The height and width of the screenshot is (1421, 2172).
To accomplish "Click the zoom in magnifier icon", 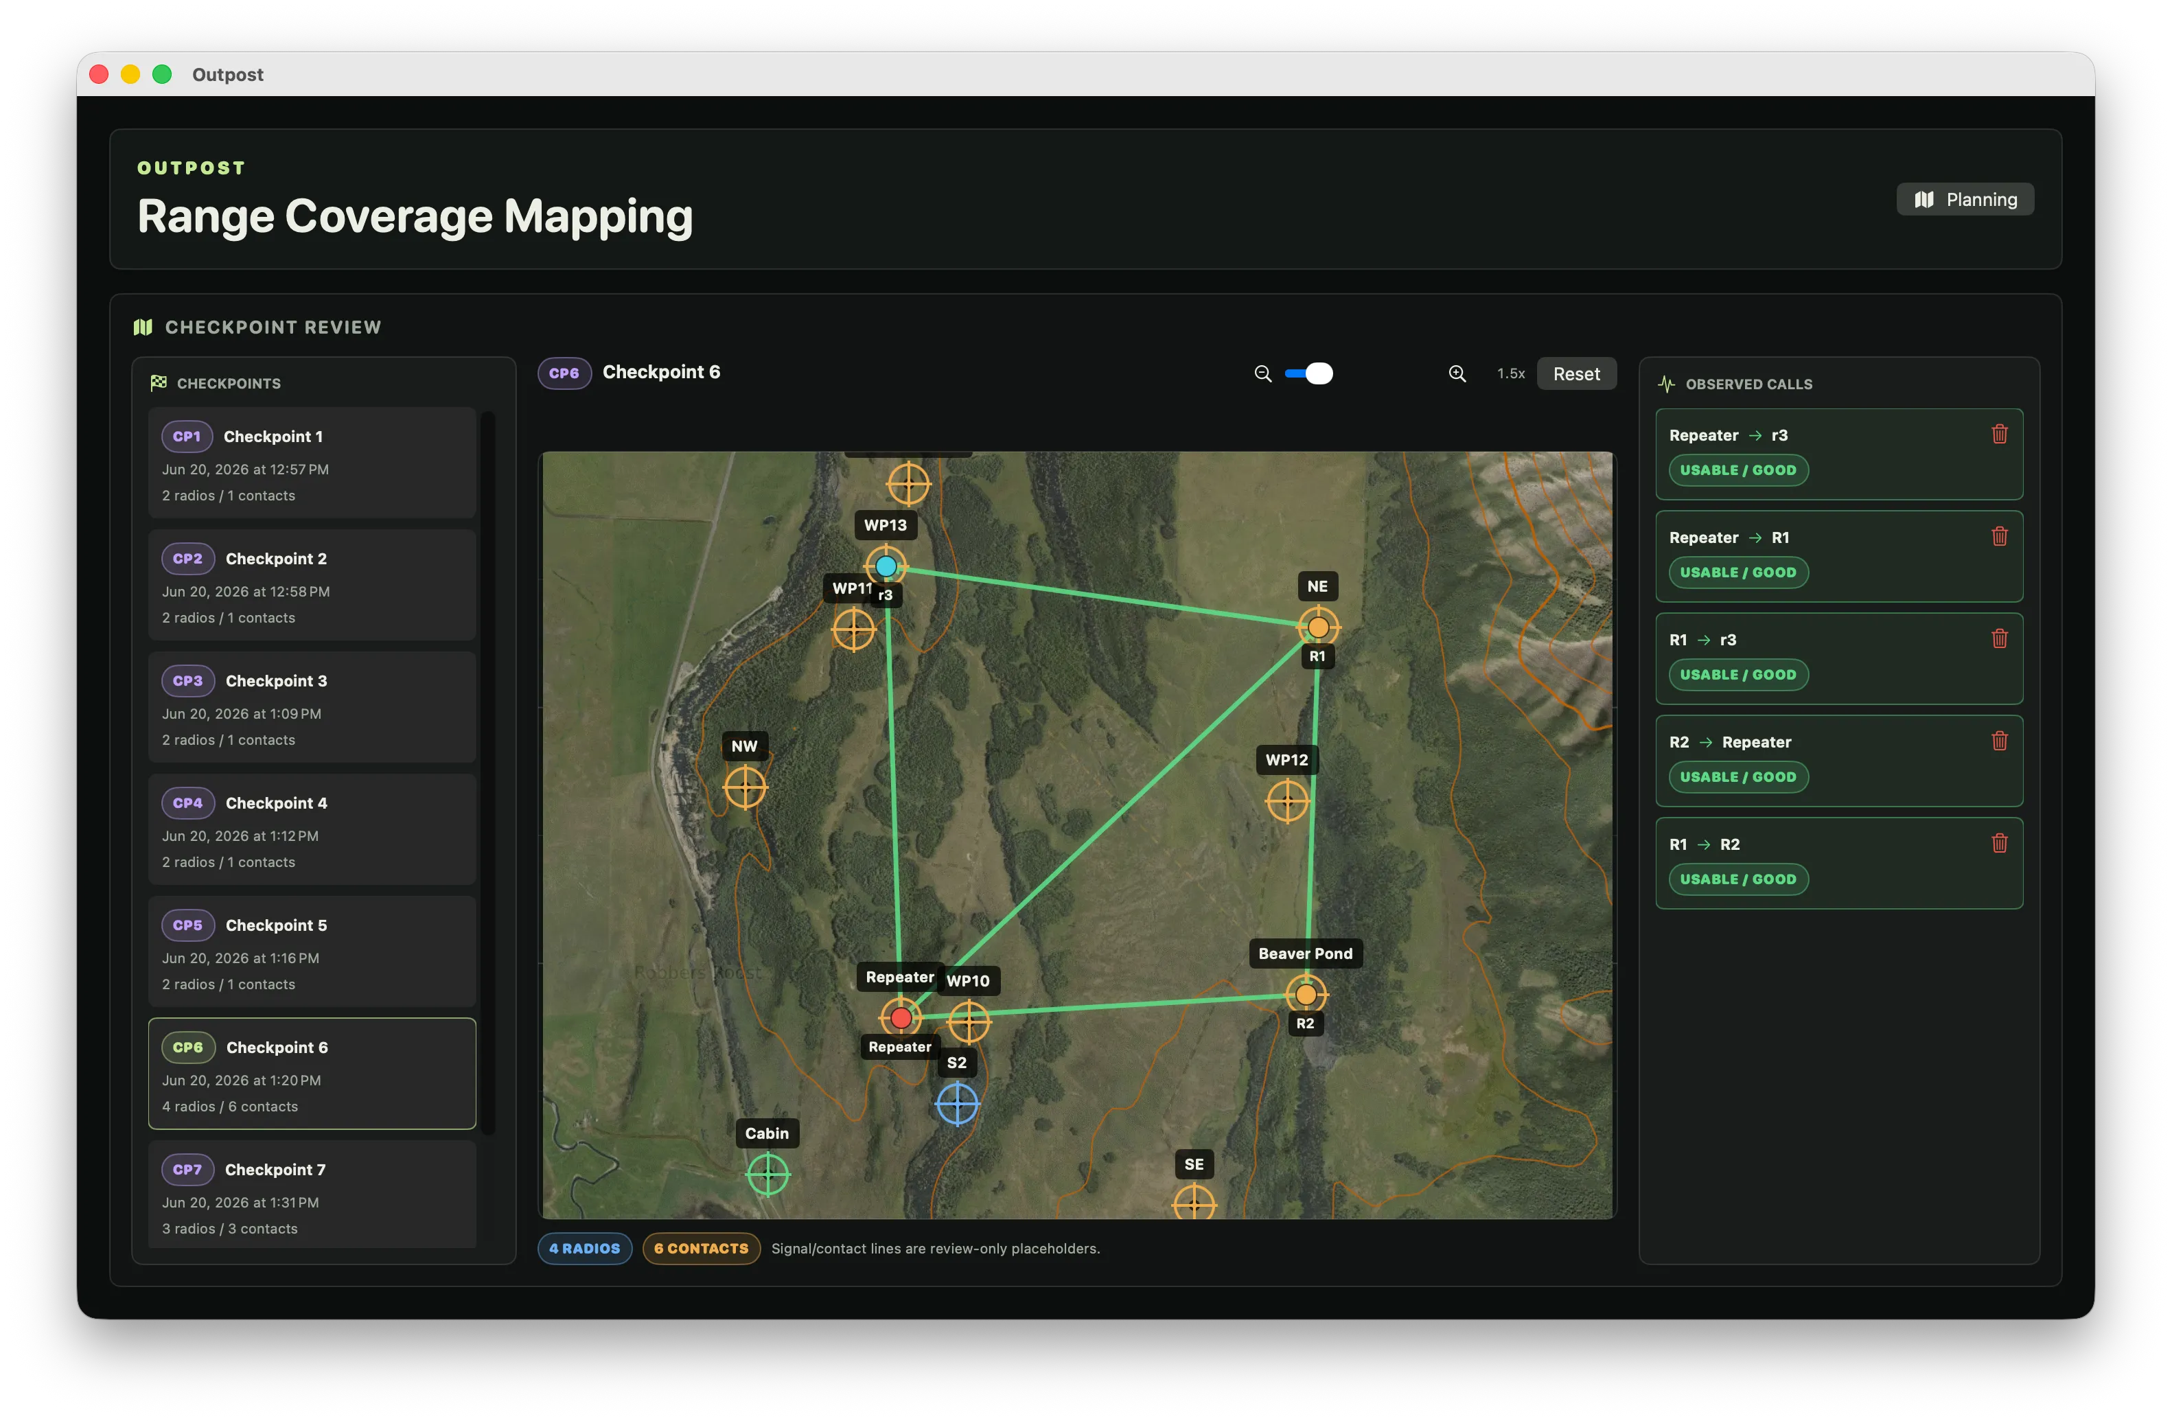I will click(1457, 374).
